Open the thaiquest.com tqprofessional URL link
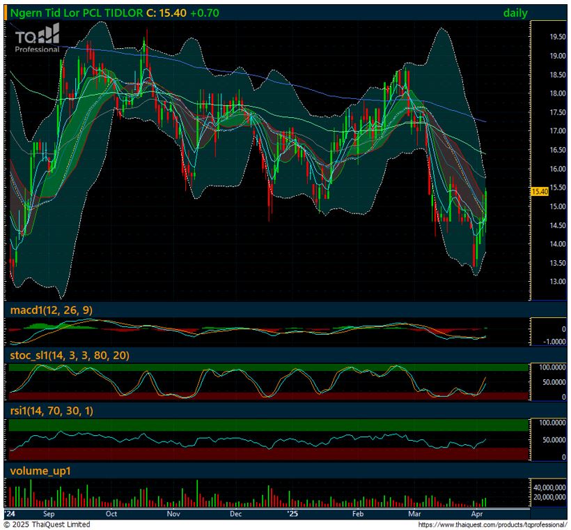Screen dimensions: 571x530 pos(492,525)
